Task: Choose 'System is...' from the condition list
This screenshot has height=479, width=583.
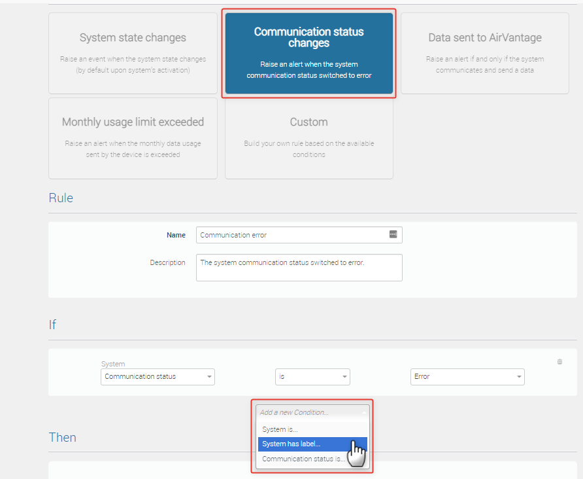Action: [280, 429]
